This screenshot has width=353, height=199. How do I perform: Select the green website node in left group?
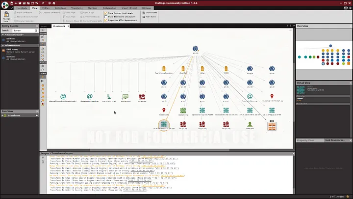pos(125,97)
